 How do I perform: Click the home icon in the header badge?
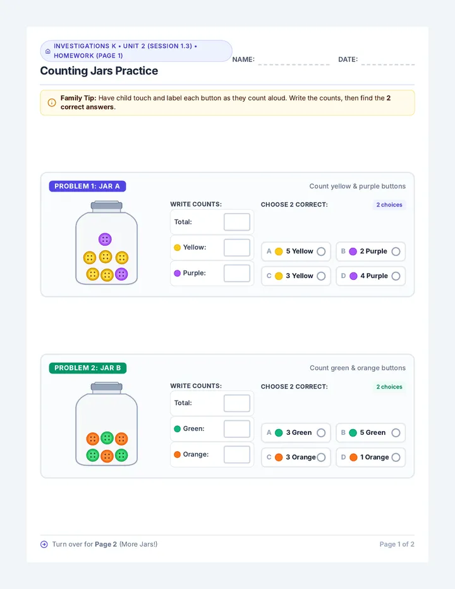(x=48, y=51)
